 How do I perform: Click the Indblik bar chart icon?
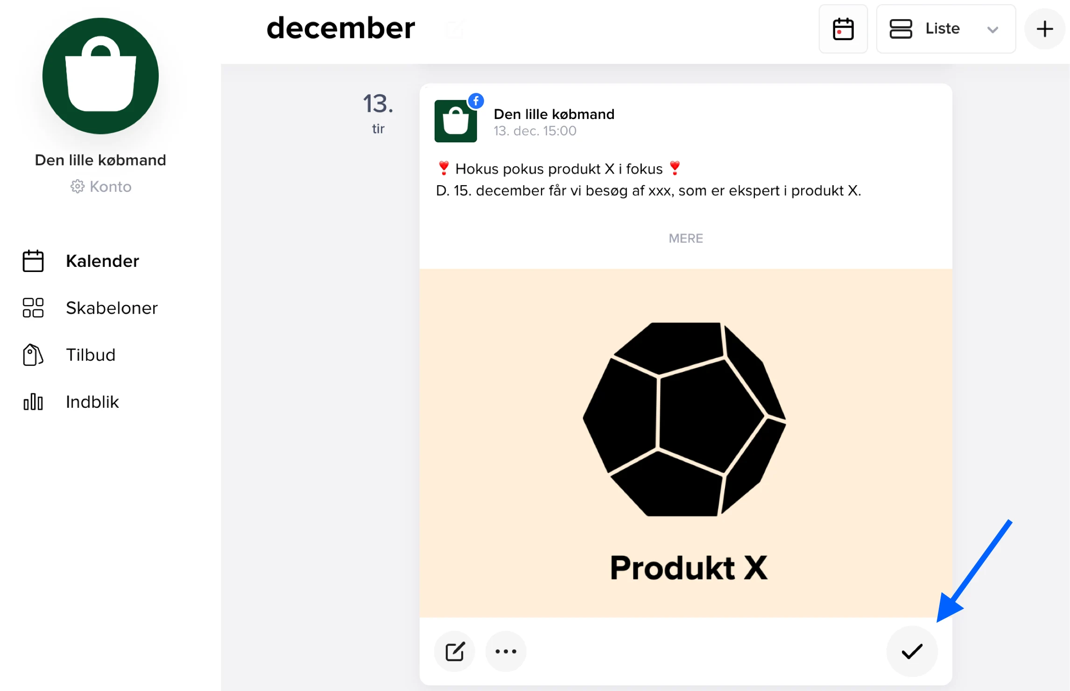[x=33, y=402]
